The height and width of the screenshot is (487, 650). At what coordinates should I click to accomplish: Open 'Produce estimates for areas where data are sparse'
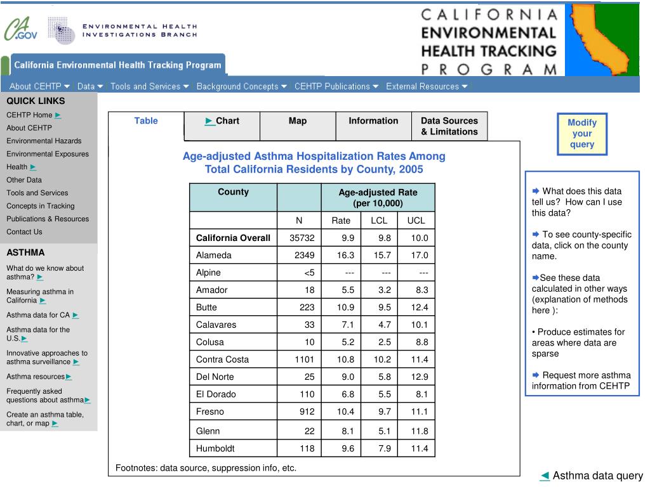(x=578, y=343)
